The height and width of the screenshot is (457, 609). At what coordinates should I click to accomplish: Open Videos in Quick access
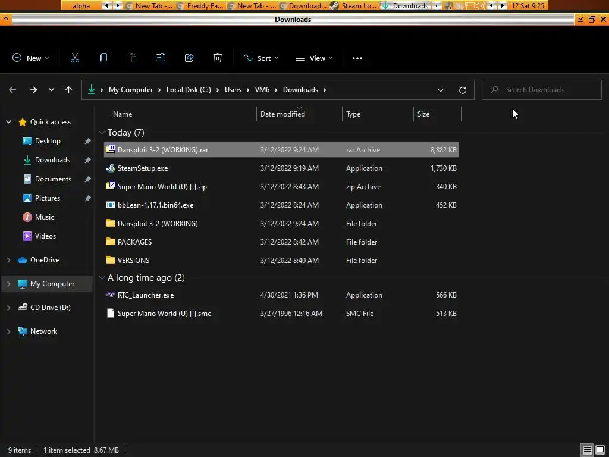tap(45, 236)
